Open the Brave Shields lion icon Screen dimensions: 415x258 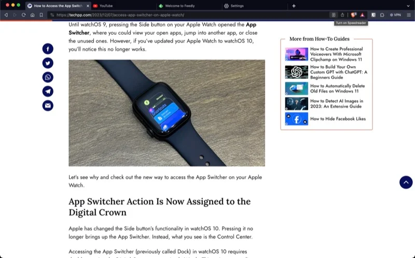(x=354, y=15)
